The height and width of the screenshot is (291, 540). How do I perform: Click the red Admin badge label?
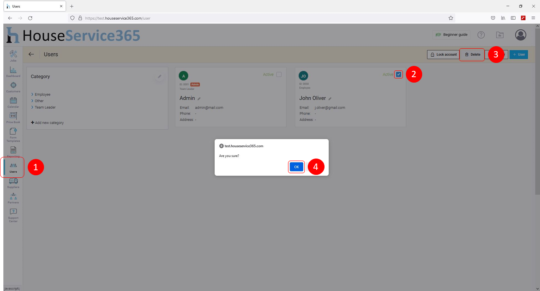coord(195,84)
